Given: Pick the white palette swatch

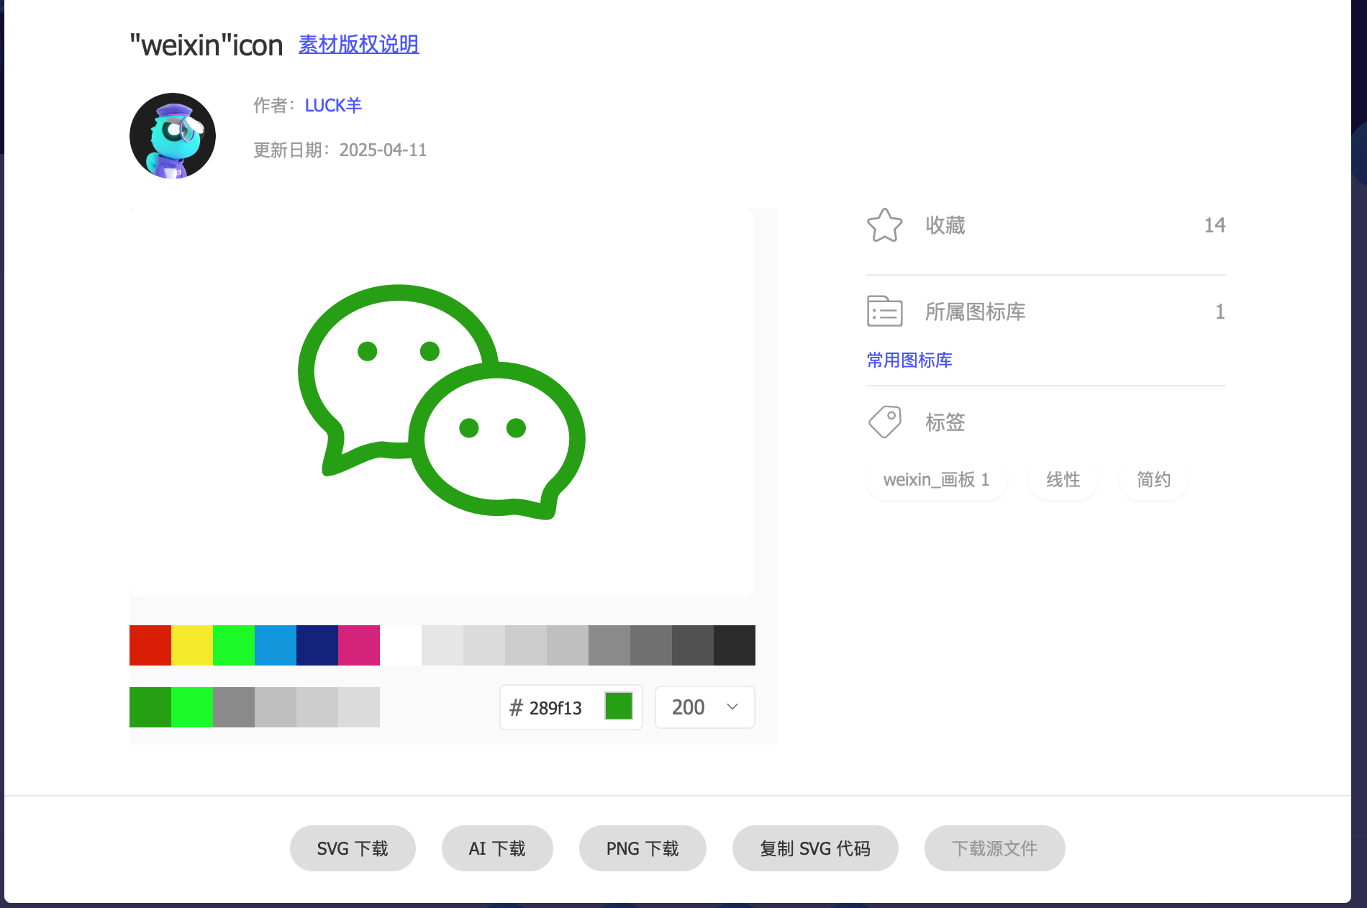Looking at the screenshot, I should click(401, 645).
